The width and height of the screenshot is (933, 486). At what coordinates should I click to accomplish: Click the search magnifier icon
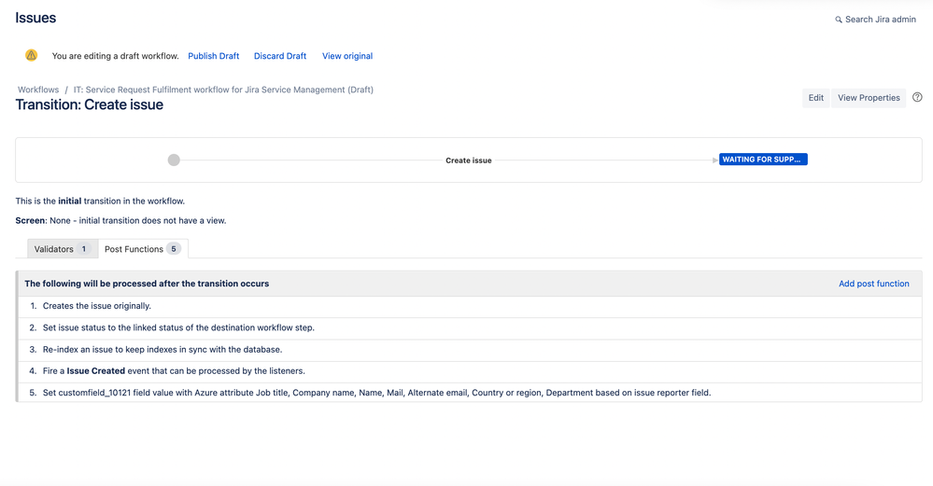839,20
